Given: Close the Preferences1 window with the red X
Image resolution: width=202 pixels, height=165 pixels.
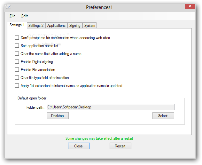Looking at the screenshot, I should (x=190, y=6).
